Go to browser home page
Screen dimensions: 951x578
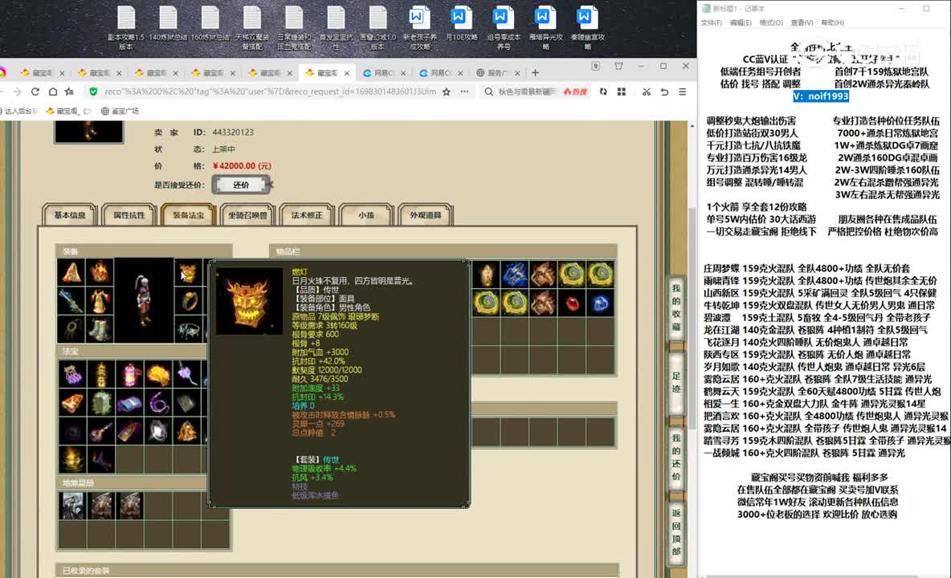point(53,92)
